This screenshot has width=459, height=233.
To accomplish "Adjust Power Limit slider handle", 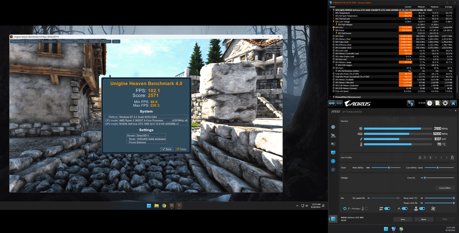I will pos(454,203).
